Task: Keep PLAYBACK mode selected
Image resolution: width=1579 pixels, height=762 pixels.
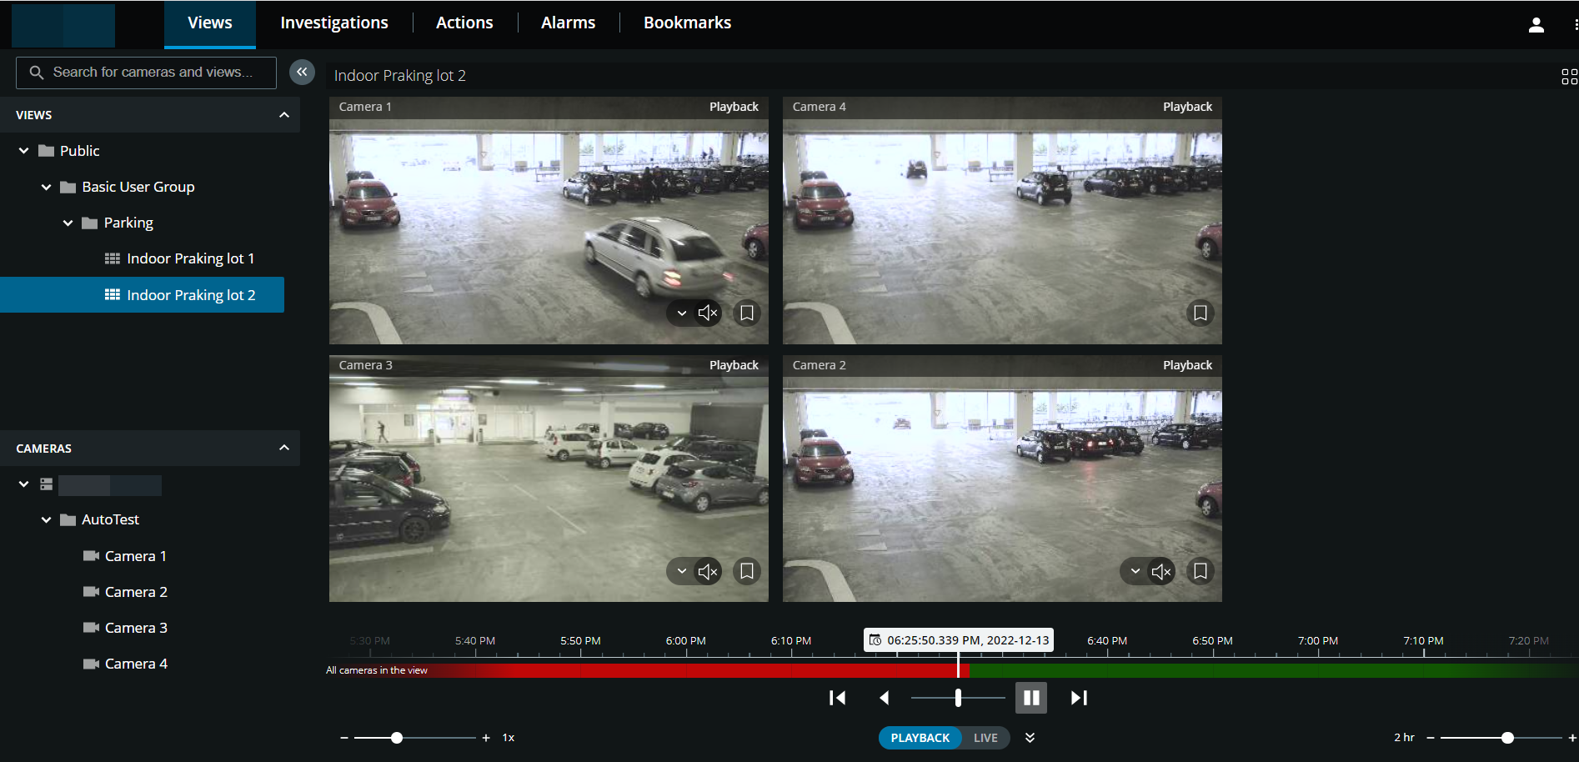Action: pos(920,737)
